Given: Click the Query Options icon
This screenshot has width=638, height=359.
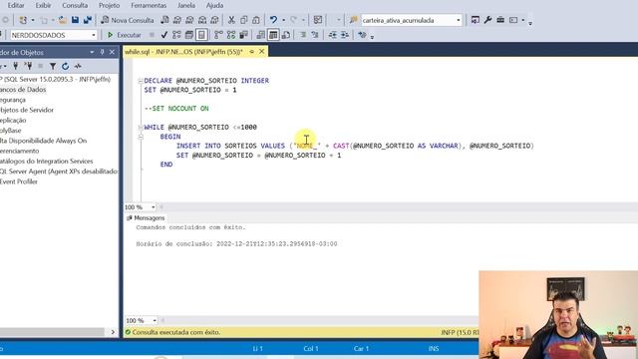Looking at the screenshot, I should [x=189, y=35].
